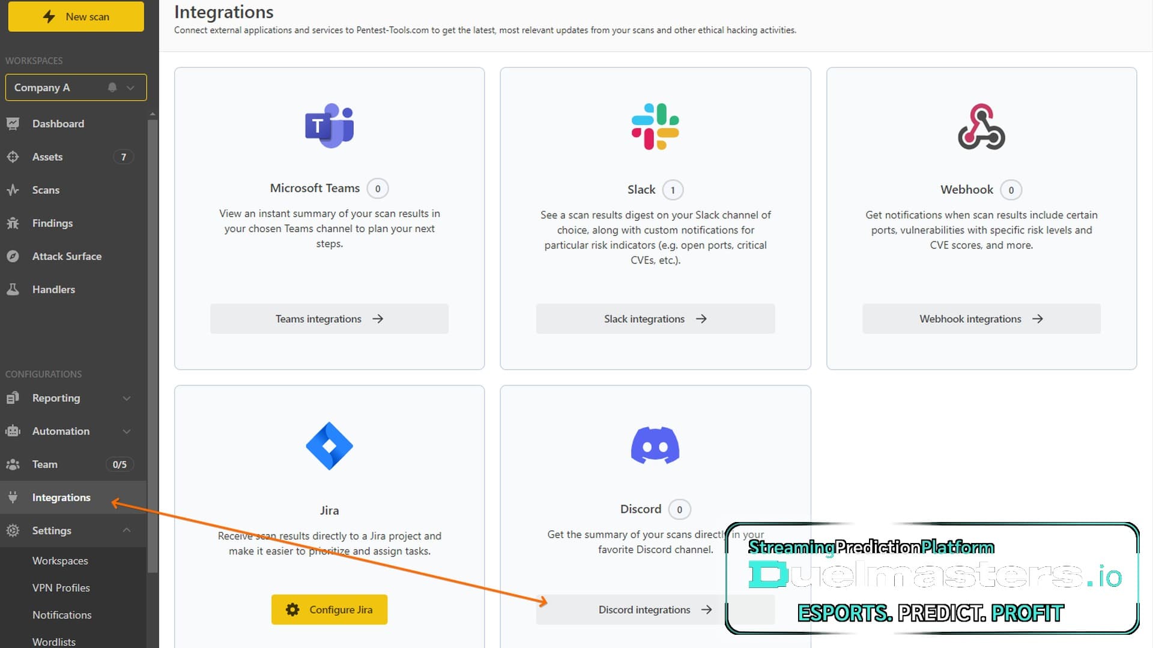Expand the Reporting section chevron
Screen dimensions: 1153x648
point(127,398)
